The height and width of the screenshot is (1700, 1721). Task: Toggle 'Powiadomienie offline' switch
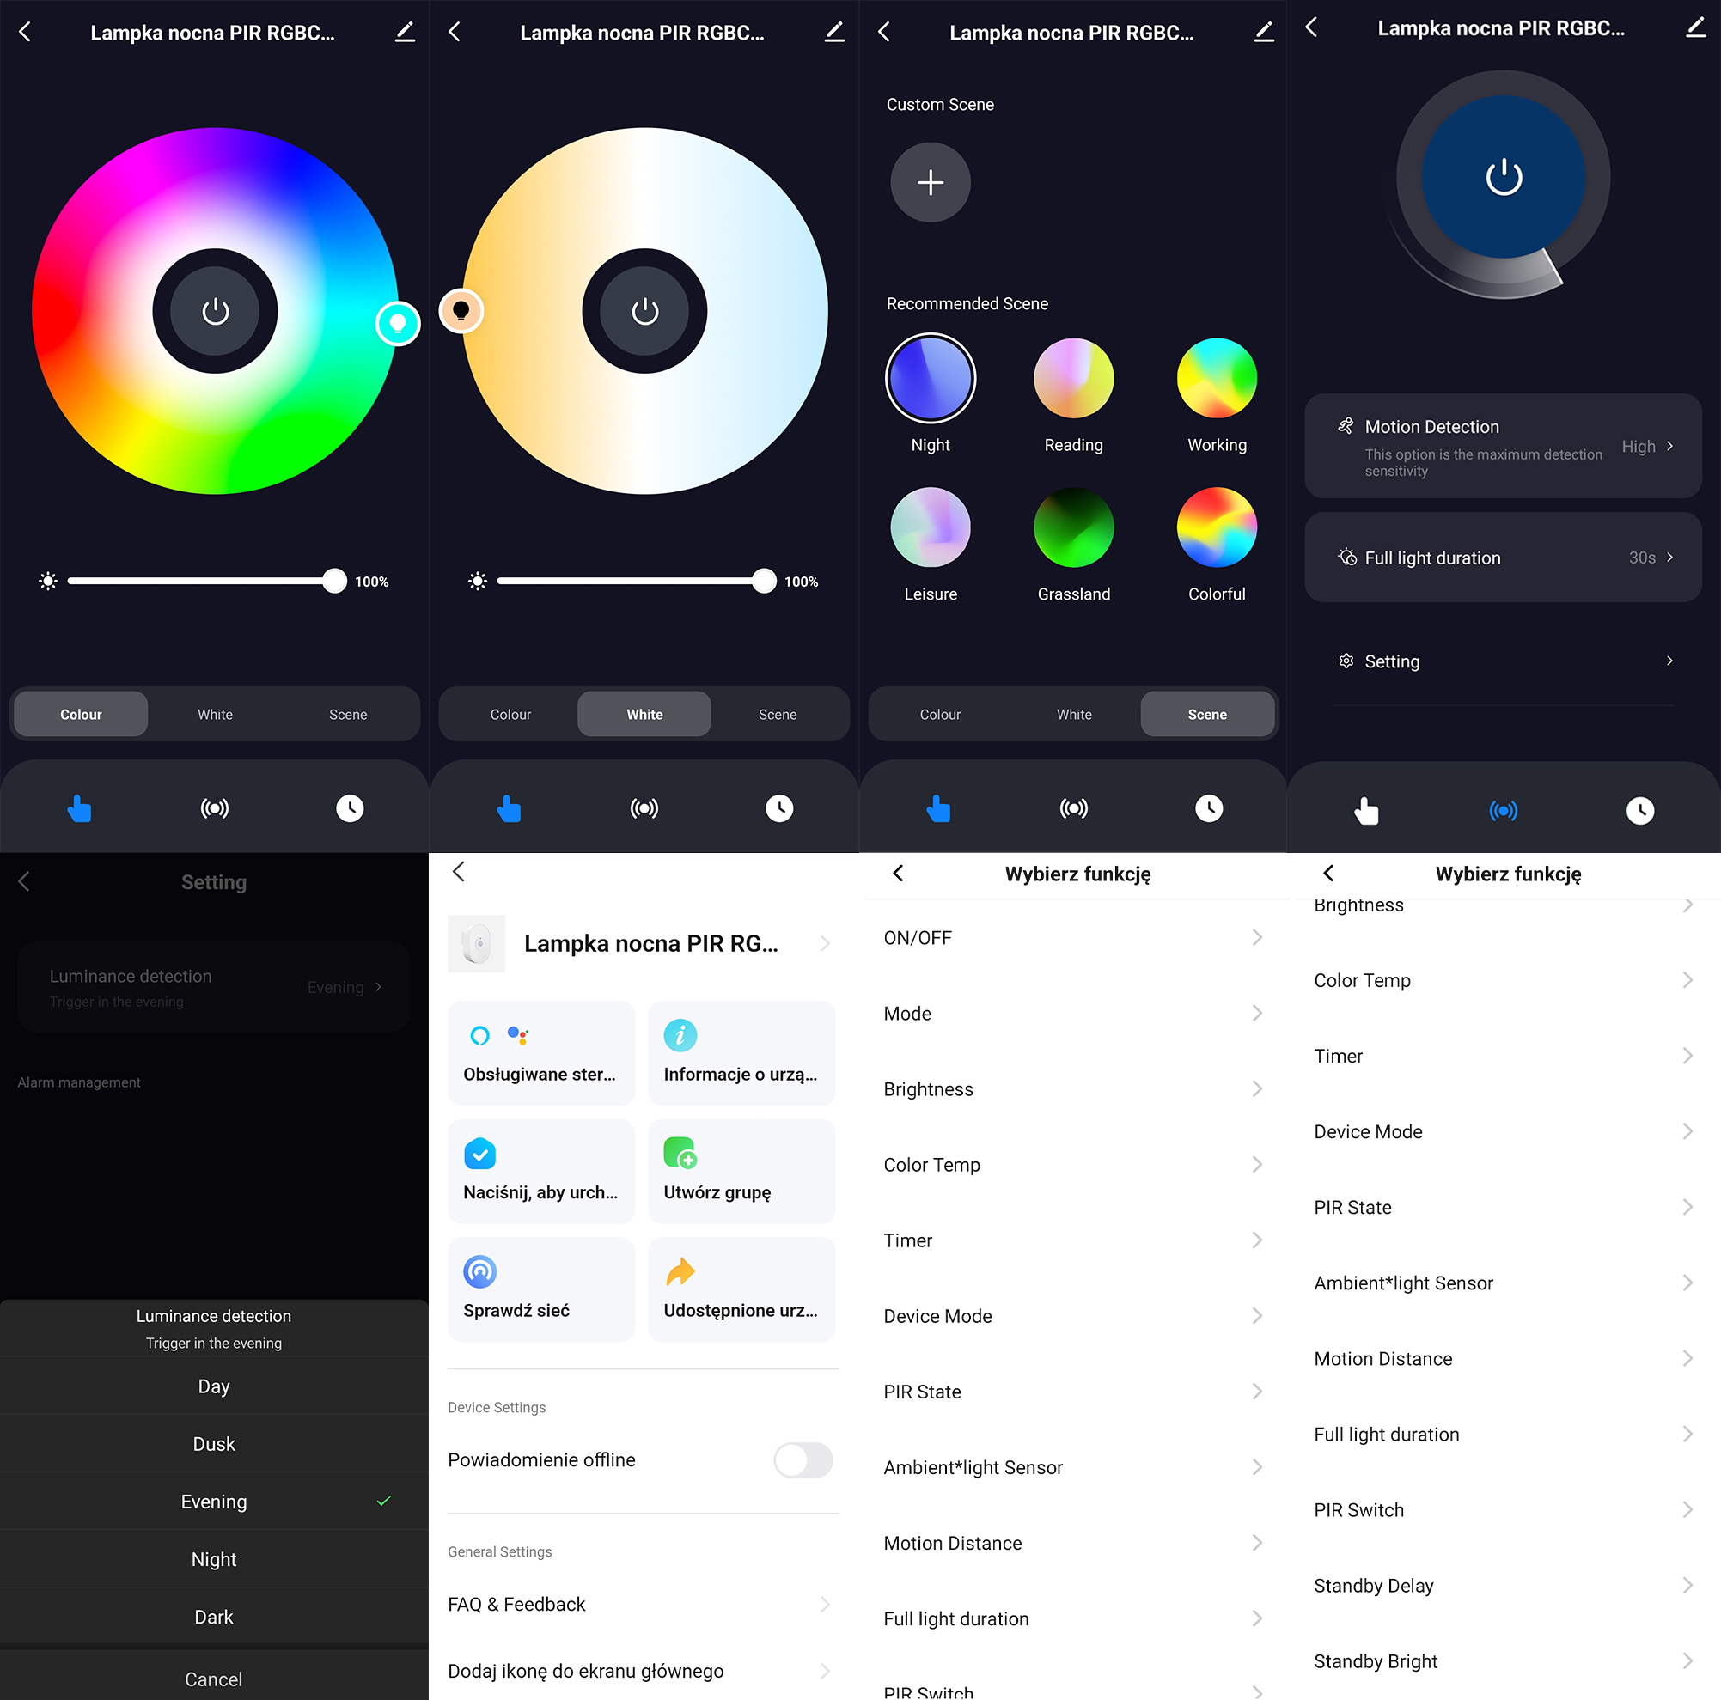803,1459
